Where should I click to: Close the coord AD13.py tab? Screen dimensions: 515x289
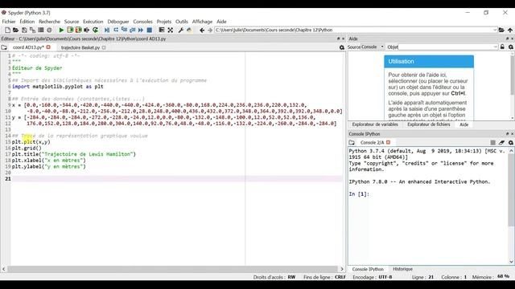[x=48, y=47]
